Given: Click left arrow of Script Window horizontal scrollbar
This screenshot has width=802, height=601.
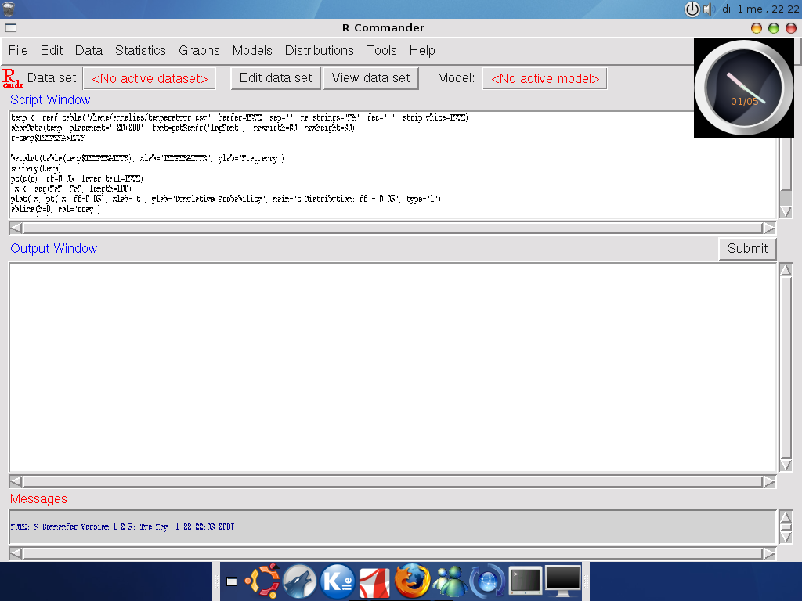Looking at the screenshot, I should click(x=16, y=228).
